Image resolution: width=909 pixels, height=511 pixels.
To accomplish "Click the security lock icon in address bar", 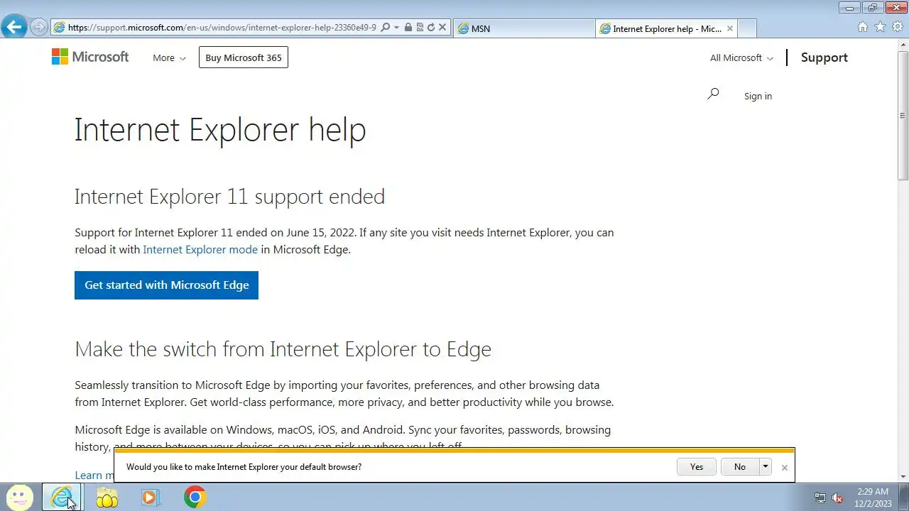I will [408, 28].
